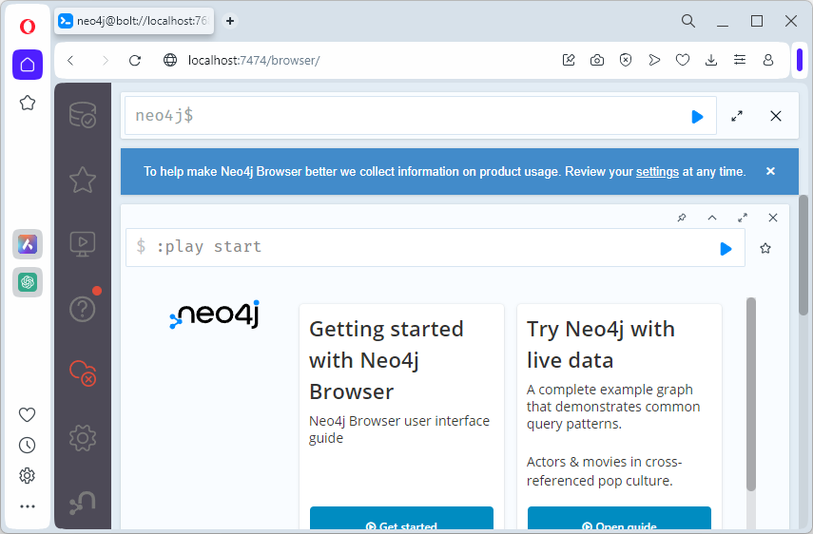The height and width of the screenshot is (534, 813).
Task: Open the About Neo4j icon in sidebar
Action: (x=83, y=503)
